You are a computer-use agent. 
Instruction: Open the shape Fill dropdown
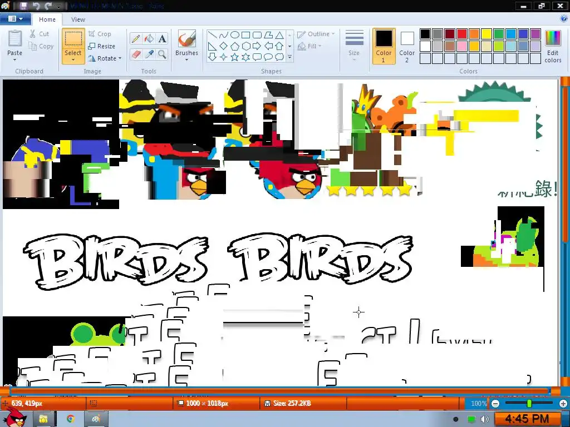click(x=309, y=46)
